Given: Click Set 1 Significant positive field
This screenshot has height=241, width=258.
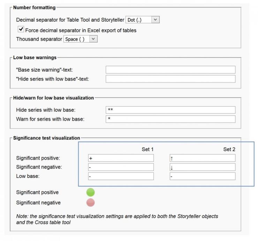Looking at the screenshot, I should coord(121,158).
